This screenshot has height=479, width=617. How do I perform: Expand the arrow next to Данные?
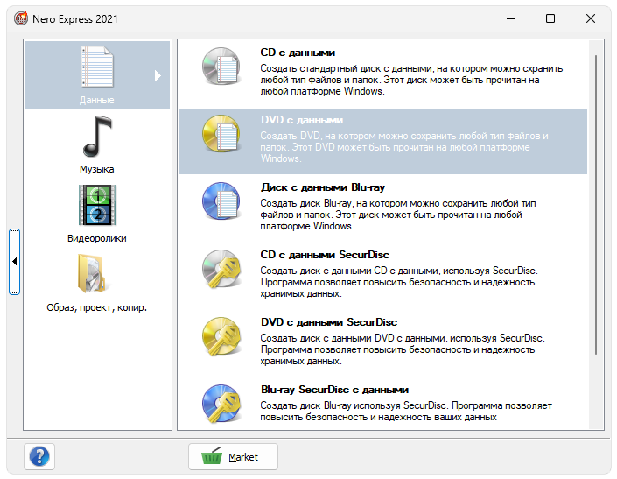coord(158,75)
